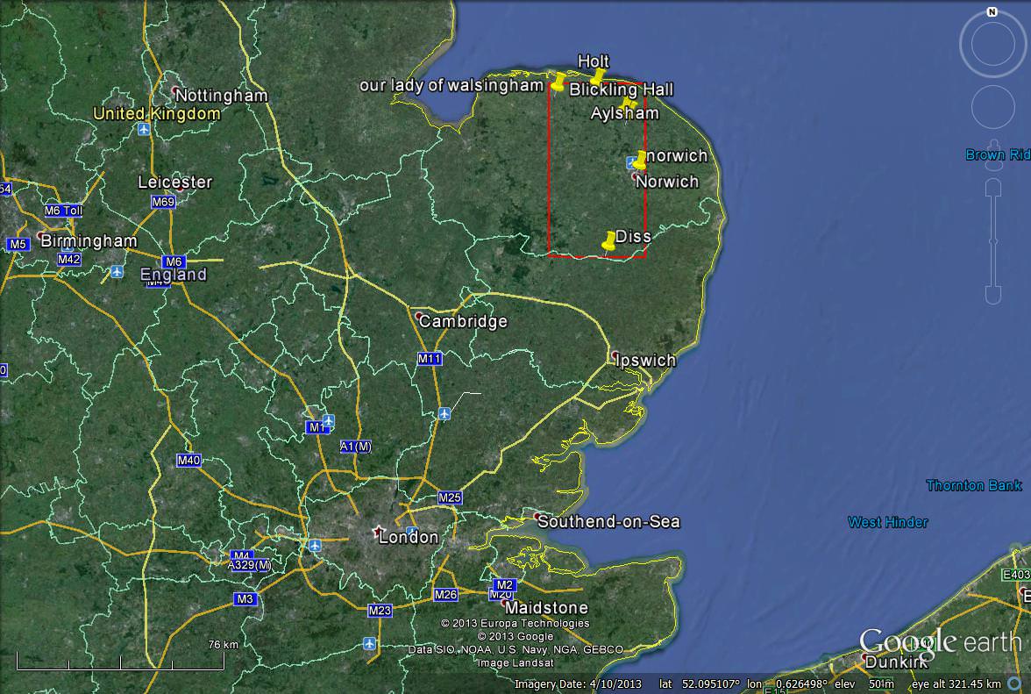Click the airport icon beside the M1 shield
Screen dimensions: 1031x694
(x=328, y=420)
